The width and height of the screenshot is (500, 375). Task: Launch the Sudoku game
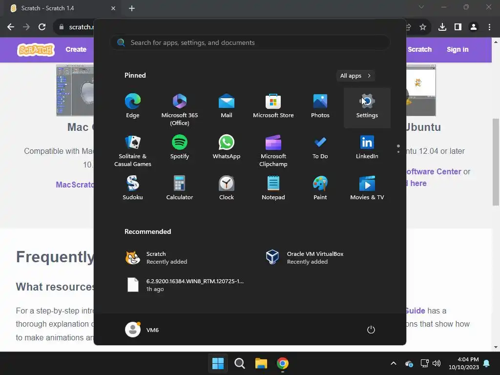tap(133, 188)
